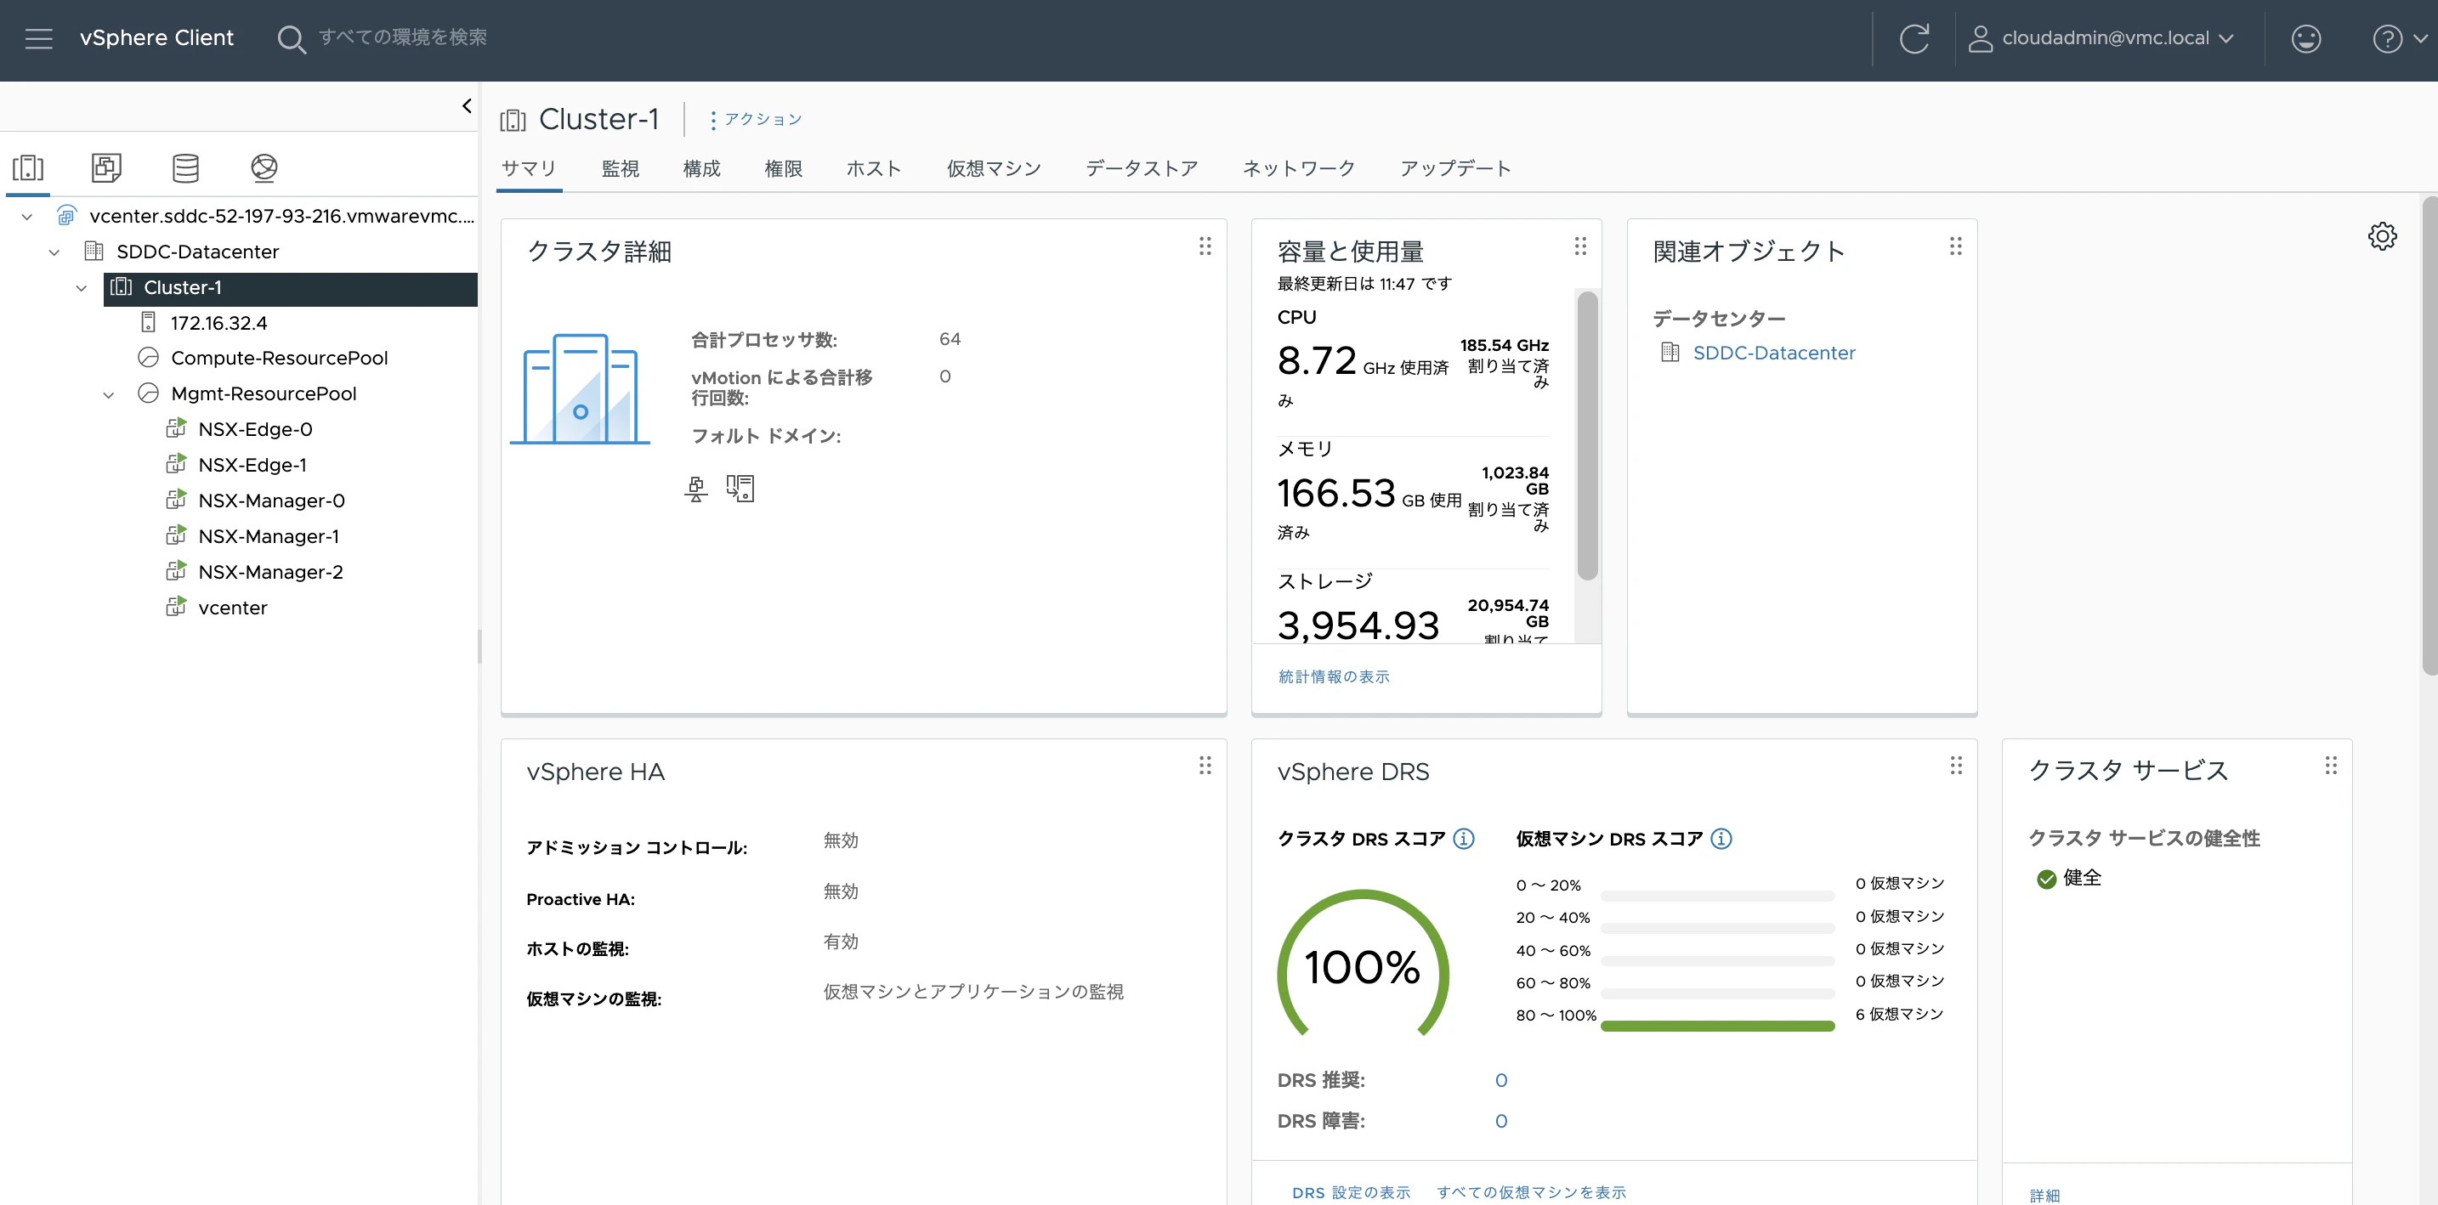Open the vSphere DRS card drag handle
Viewport: 2438px width, 1205px height.
click(x=1955, y=765)
